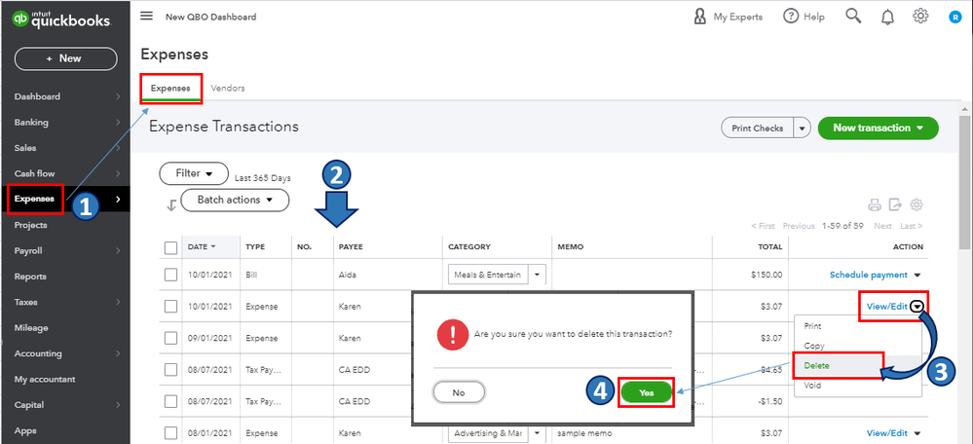Open View/Edit arrow for 10/01/2021 Karen

pyautogui.click(x=918, y=307)
